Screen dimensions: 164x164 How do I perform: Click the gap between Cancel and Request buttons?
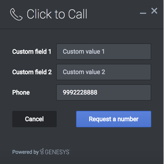pos(66,119)
